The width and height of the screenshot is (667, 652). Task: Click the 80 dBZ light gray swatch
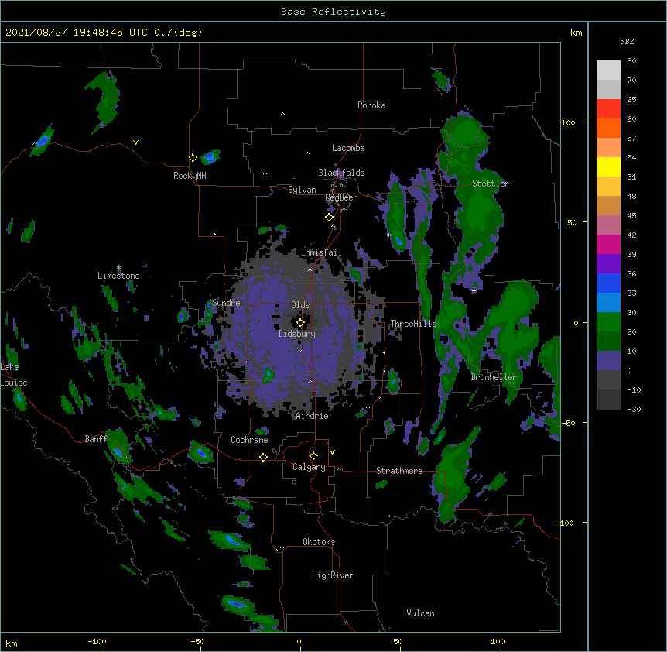click(x=608, y=70)
